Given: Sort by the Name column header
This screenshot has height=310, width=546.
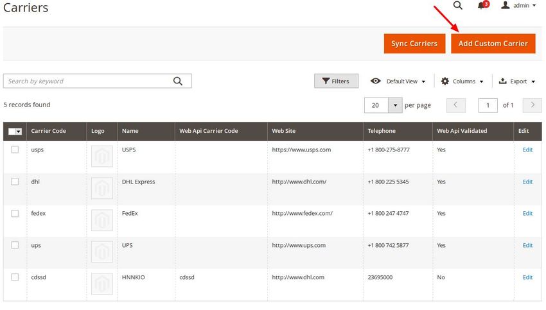Looking at the screenshot, I should coord(146,131).
